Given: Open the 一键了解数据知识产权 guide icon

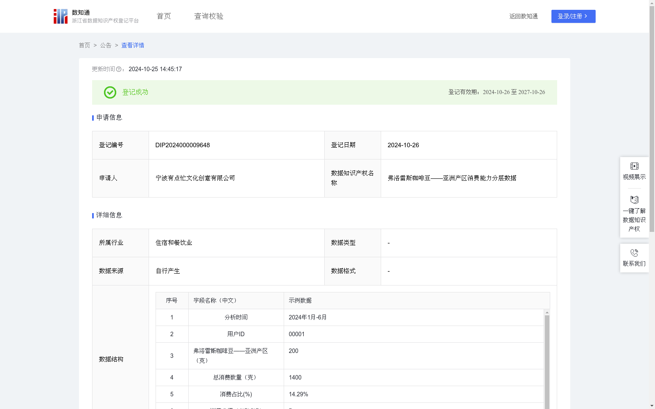Looking at the screenshot, I should (634, 200).
